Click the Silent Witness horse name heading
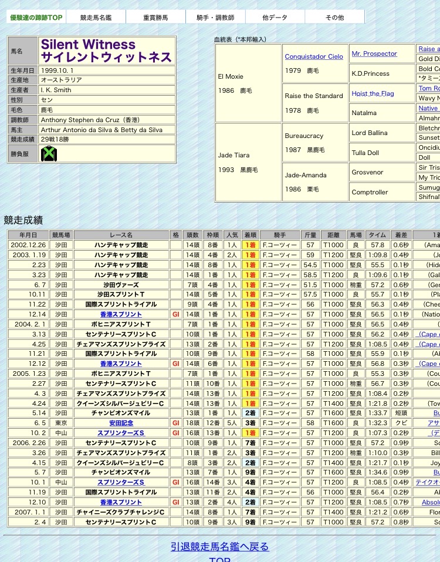Viewport: 440px width, 562px height. (x=107, y=51)
